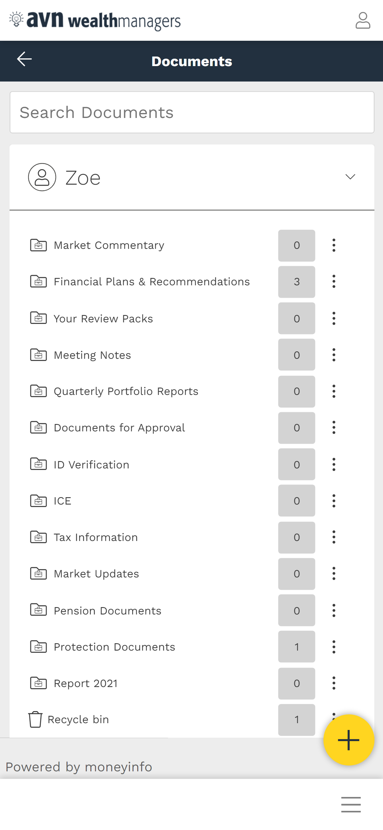The width and height of the screenshot is (383, 830).
Task: Go back using the arrow icon
Action: click(x=24, y=59)
